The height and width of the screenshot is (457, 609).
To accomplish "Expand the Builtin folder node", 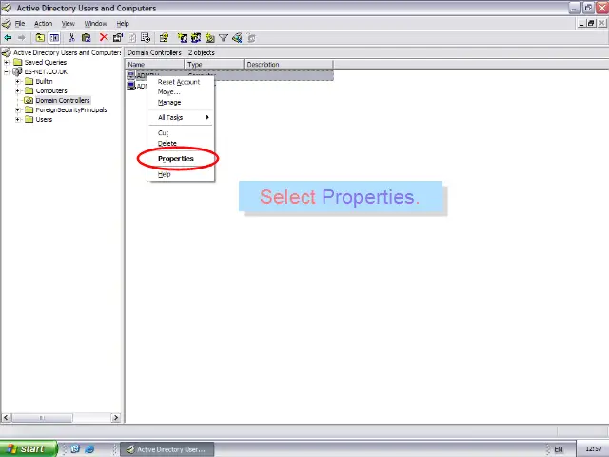I will click(x=17, y=81).
